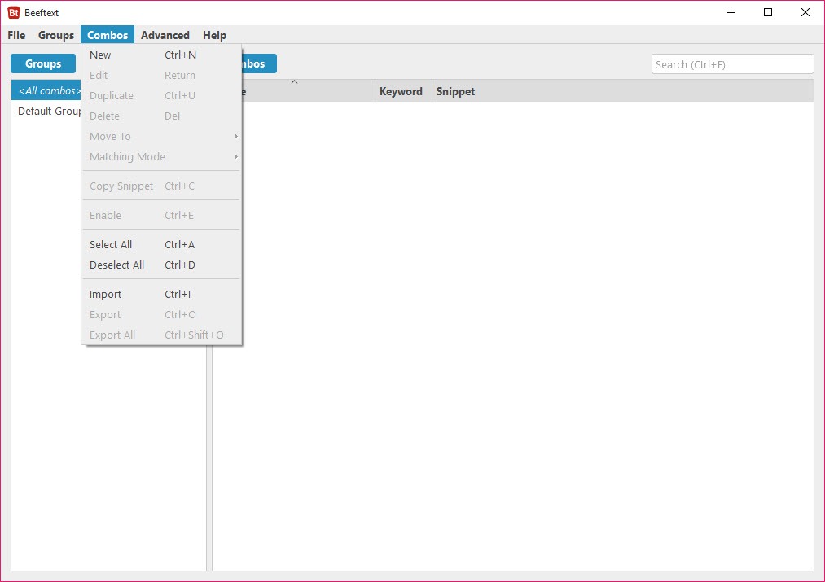The width and height of the screenshot is (825, 582).
Task: Click the sort indicator arrow above the name column
Action: 295,82
